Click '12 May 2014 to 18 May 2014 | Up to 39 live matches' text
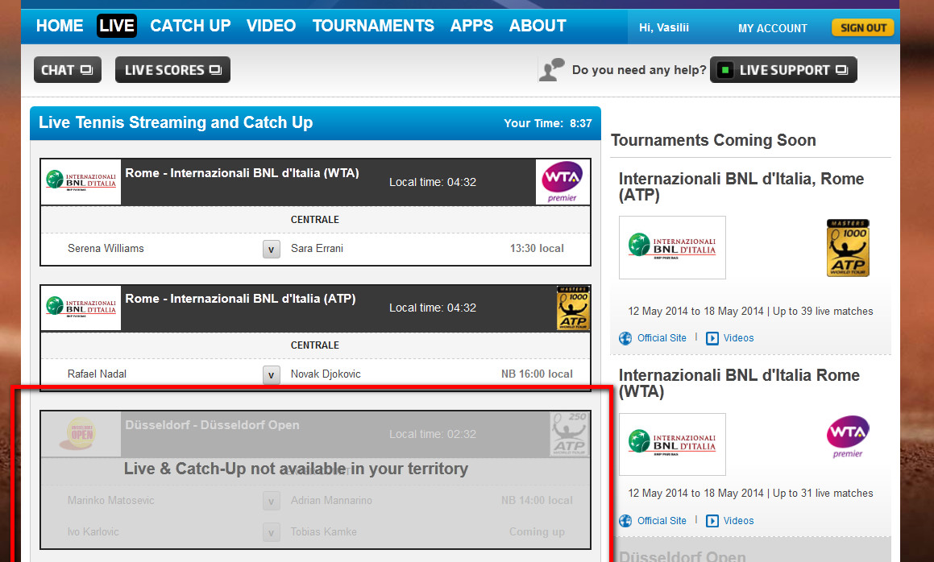 pos(750,311)
